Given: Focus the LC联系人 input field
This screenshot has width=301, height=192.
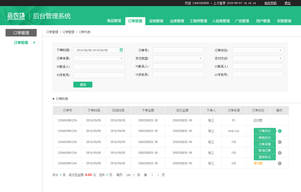Looking at the screenshot, I should [x=258, y=66].
